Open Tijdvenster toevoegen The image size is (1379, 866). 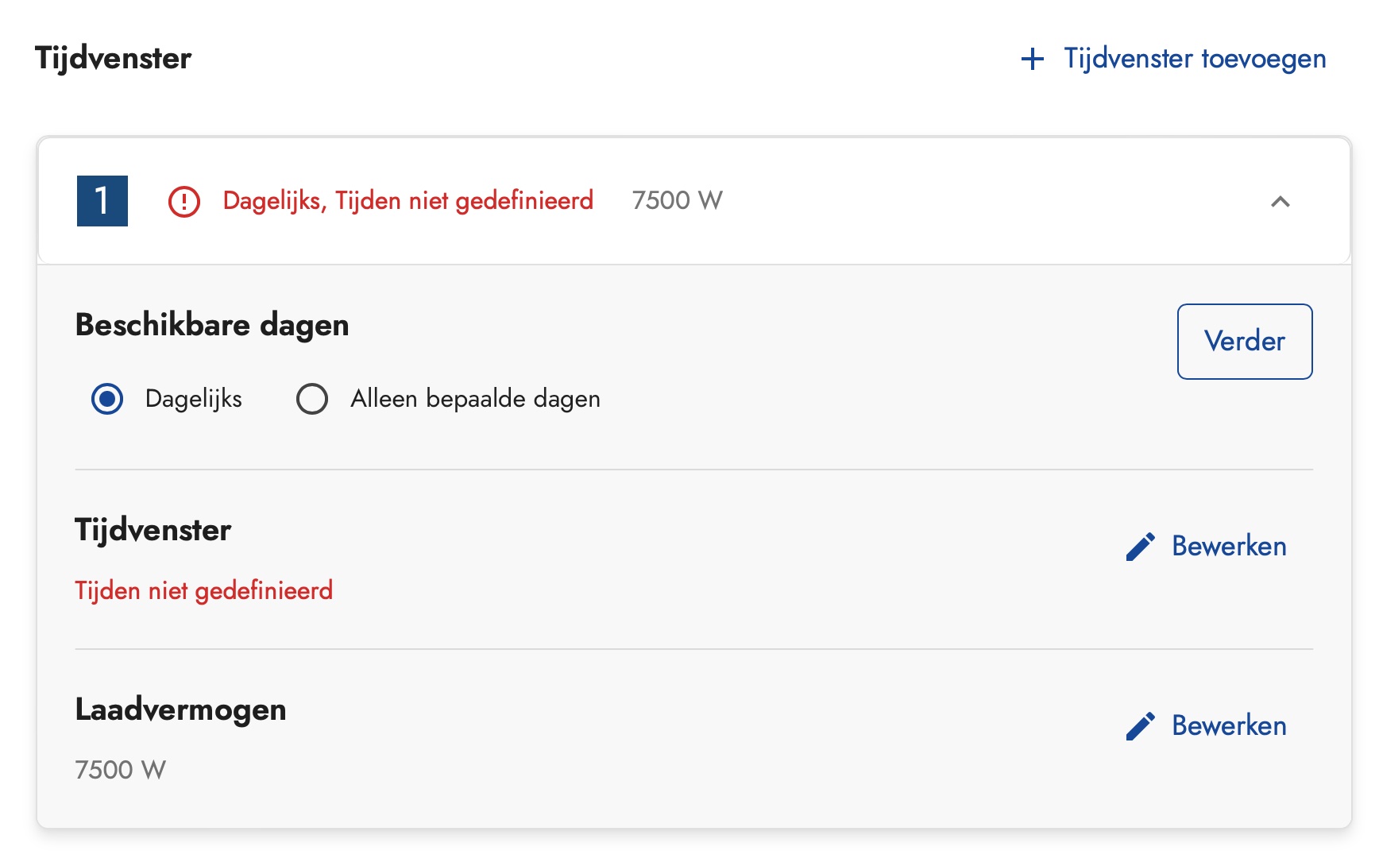coord(1194,58)
